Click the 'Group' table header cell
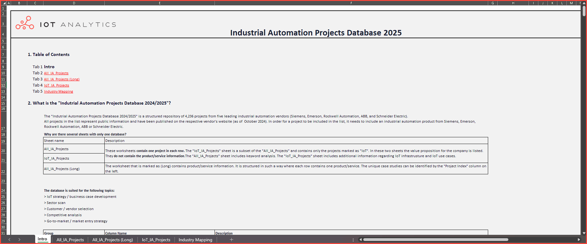The image size is (587, 244). pos(74,233)
